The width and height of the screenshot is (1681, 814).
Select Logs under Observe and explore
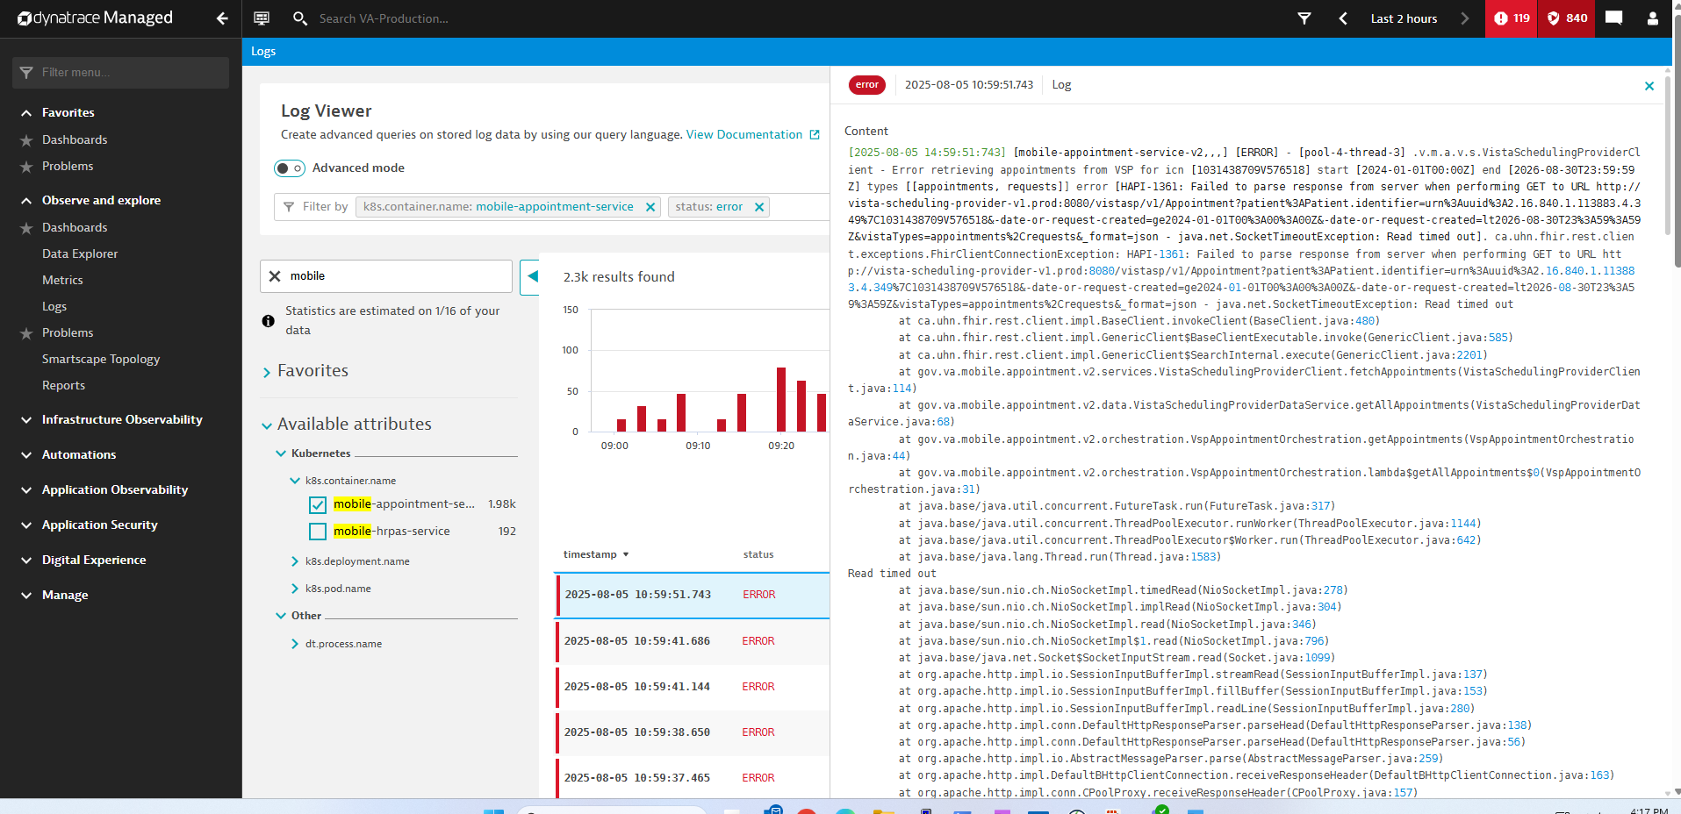click(54, 306)
